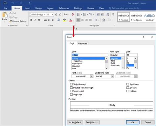This screenshot has width=156, height=126.
Task: Click the Multilevel list icon
Action: tap(91, 15)
